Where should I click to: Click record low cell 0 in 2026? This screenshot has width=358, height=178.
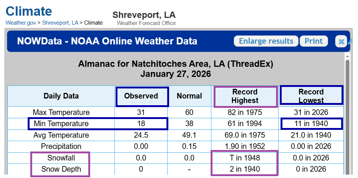coord(311,169)
